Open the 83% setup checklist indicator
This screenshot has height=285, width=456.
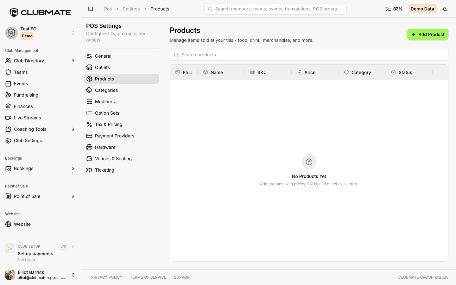click(394, 9)
